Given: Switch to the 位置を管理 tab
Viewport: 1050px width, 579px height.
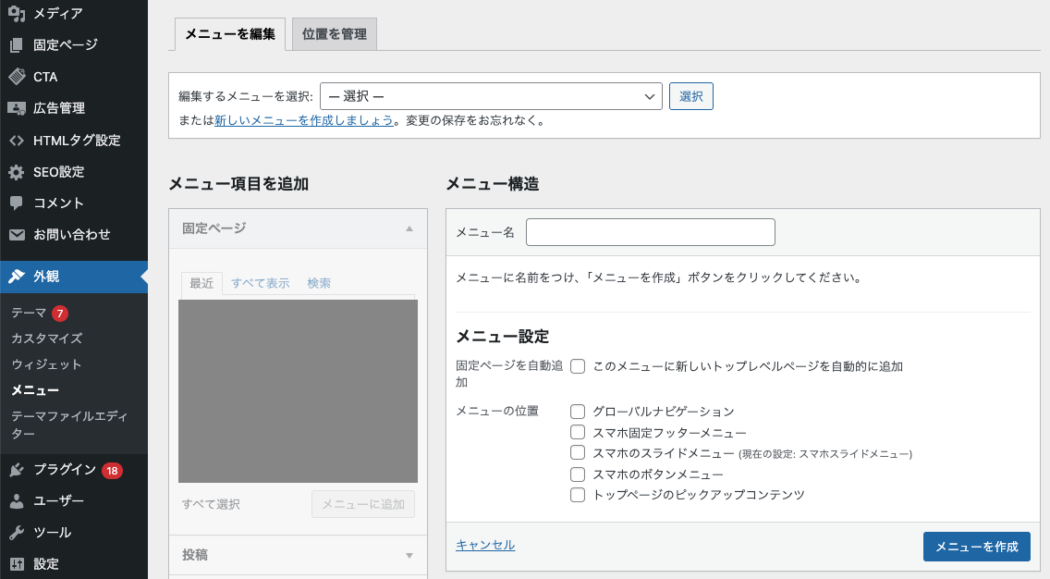Looking at the screenshot, I should [335, 34].
